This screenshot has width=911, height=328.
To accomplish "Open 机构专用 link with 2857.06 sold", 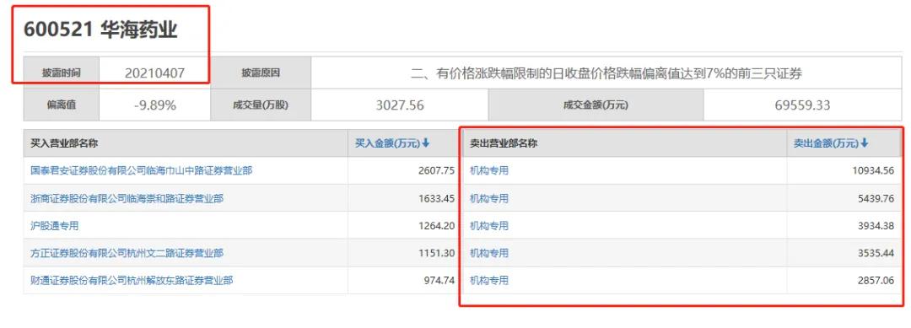I will pyautogui.click(x=488, y=281).
